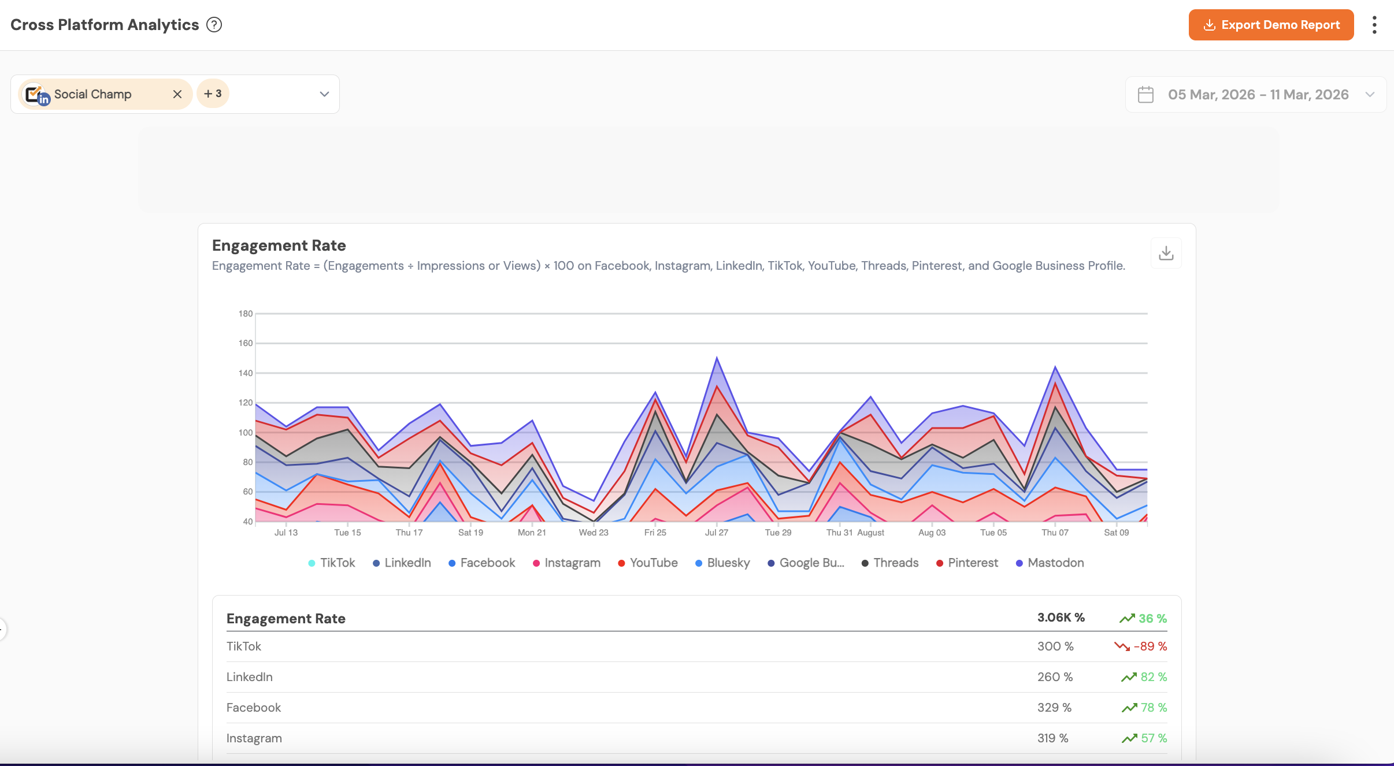Download the Engagement Rate chart
The width and height of the screenshot is (1394, 766).
coord(1166,253)
